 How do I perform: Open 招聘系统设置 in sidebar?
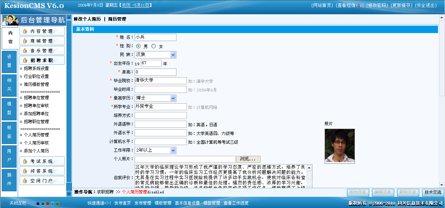[36, 69]
